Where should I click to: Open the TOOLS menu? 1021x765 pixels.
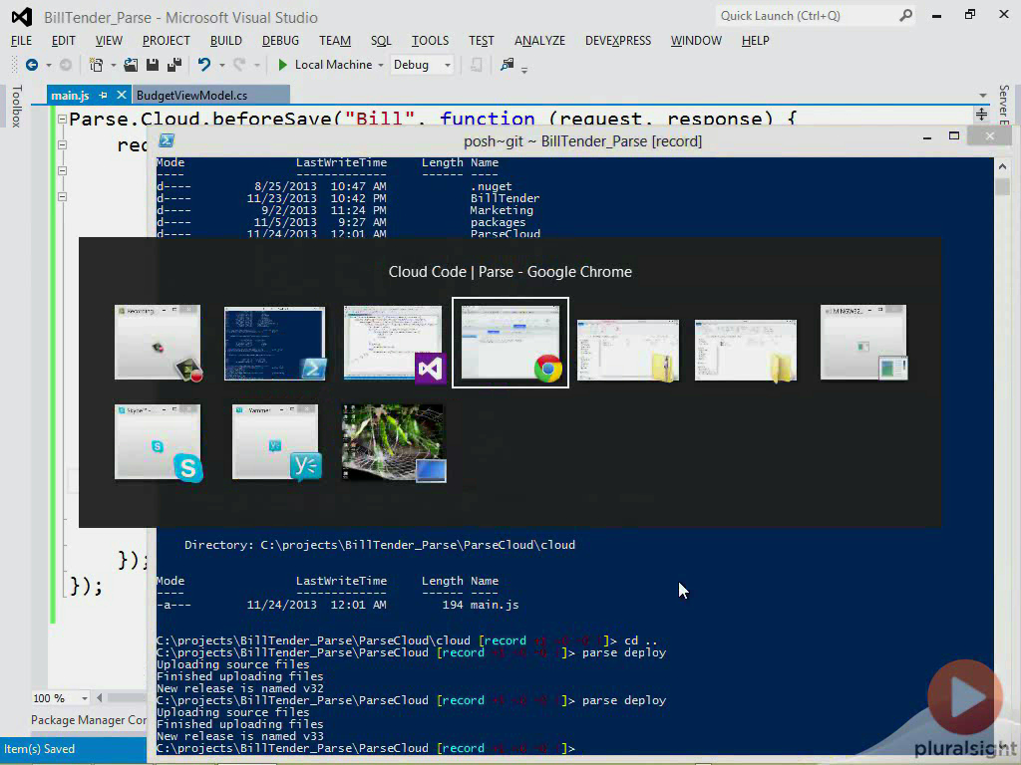430,40
